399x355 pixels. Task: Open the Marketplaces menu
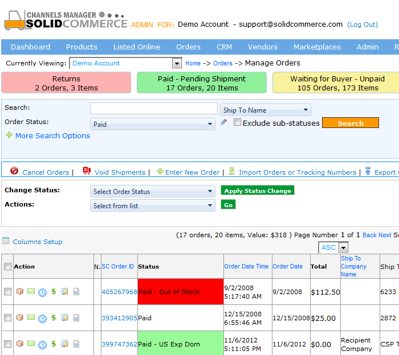(x=317, y=47)
